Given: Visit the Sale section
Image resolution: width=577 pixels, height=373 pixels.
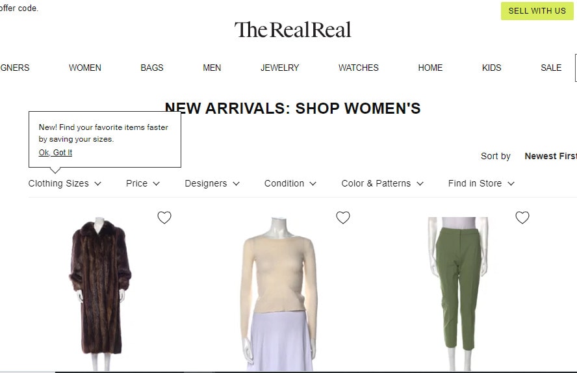Looking at the screenshot, I should (551, 68).
